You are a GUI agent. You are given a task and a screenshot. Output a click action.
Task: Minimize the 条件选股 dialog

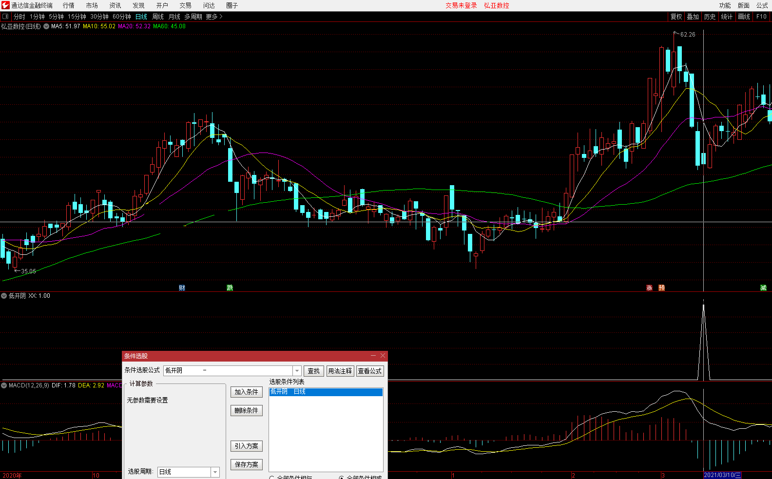tap(373, 356)
